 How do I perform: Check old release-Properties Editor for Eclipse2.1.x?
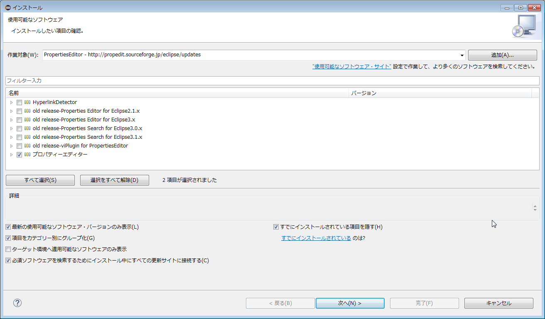[x=19, y=111]
